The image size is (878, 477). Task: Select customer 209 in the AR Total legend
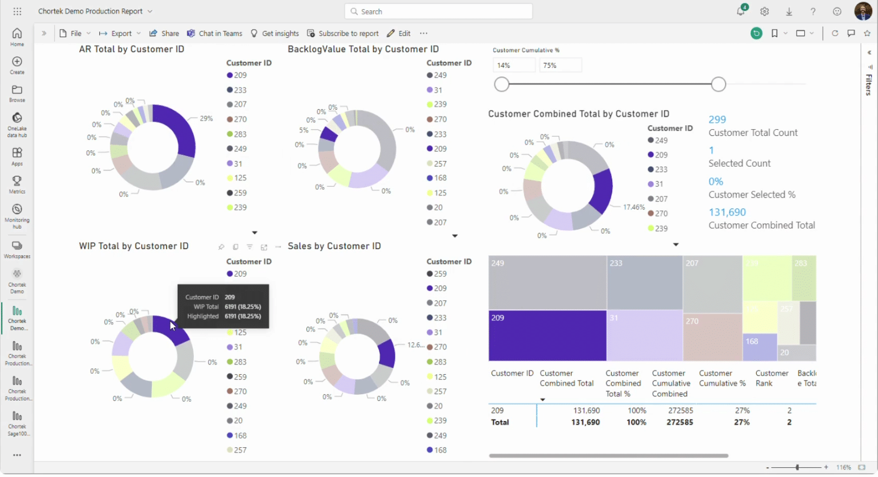(x=237, y=75)
